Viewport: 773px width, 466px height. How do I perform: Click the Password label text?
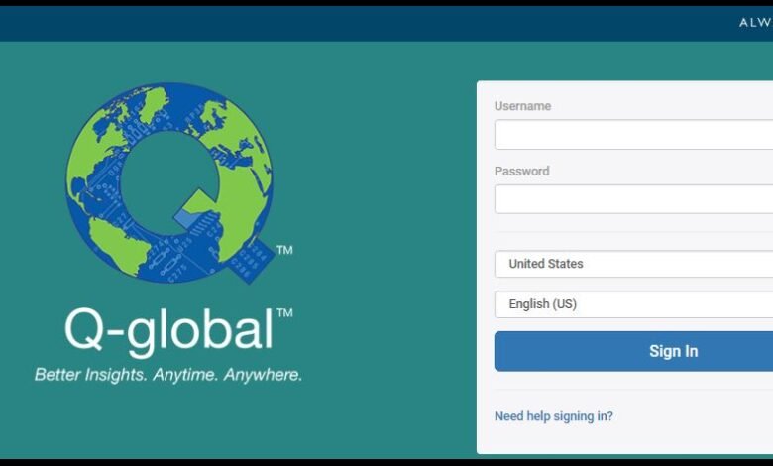pos(521,172)
